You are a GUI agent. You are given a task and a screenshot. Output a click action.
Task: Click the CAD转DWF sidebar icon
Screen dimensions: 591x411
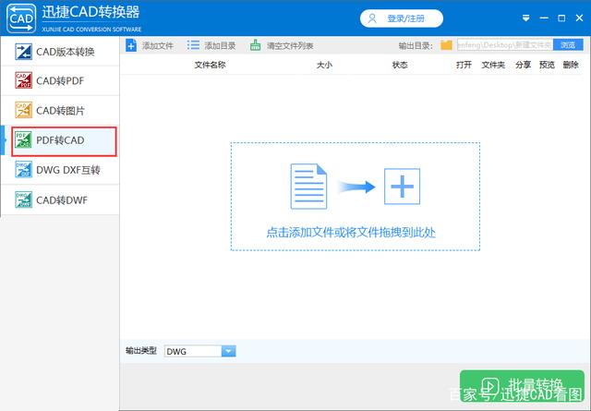(x=23, y=199)
